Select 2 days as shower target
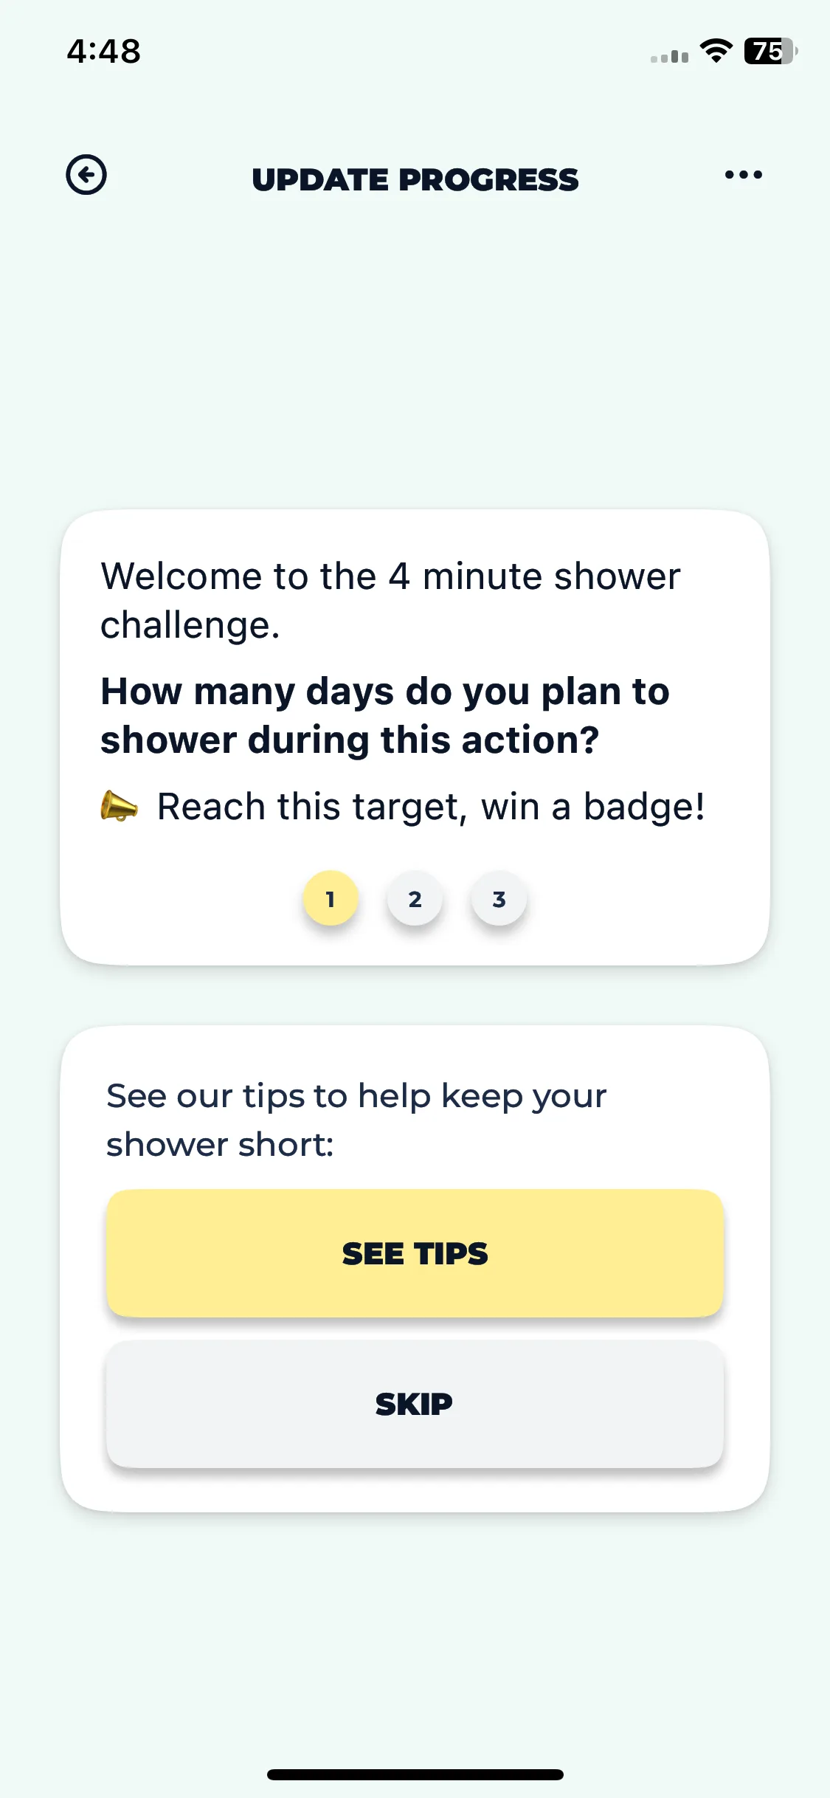The image size is (830, 1798). (415, 898)
